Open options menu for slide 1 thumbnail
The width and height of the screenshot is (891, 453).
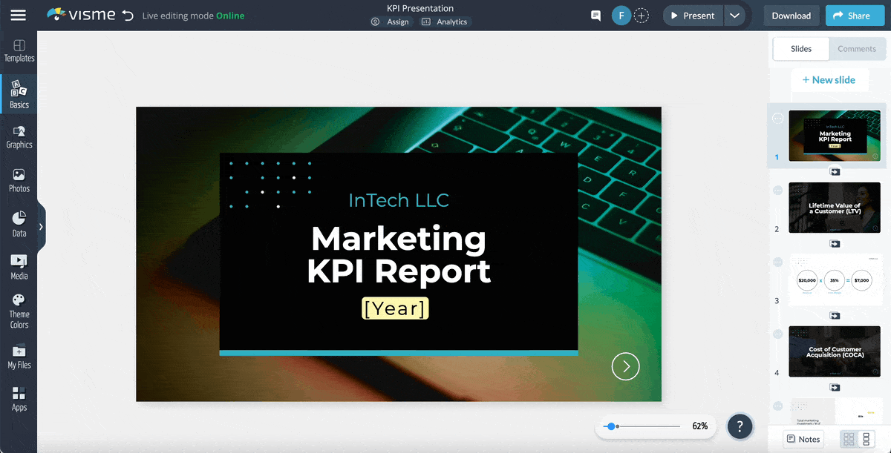(778, 119)
